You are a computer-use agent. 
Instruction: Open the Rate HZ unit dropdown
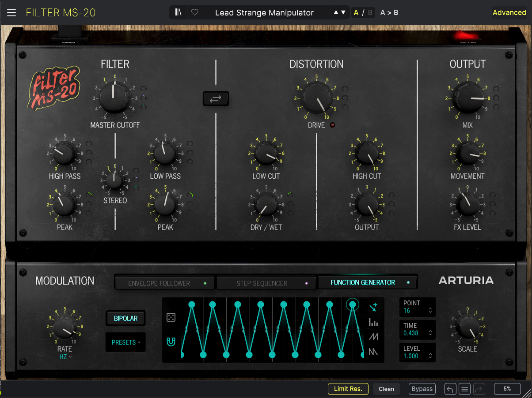[x=65, y=357]
